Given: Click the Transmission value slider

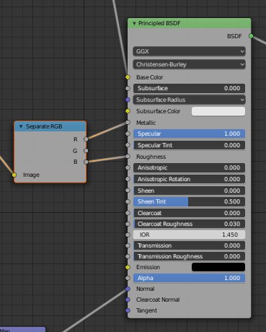Looking at the screenshot, I should point(189,245).
